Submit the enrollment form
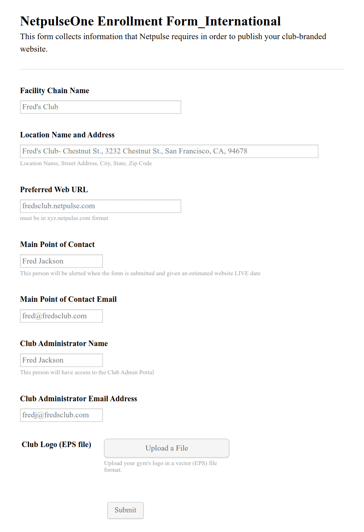 pos(125,510)
